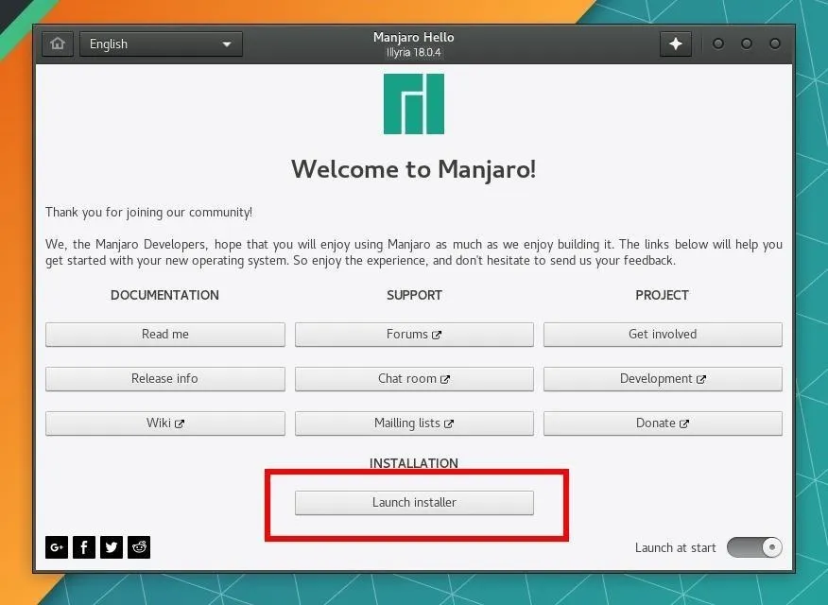
Task: Open Facebook social link
Action: pos(84,547)
